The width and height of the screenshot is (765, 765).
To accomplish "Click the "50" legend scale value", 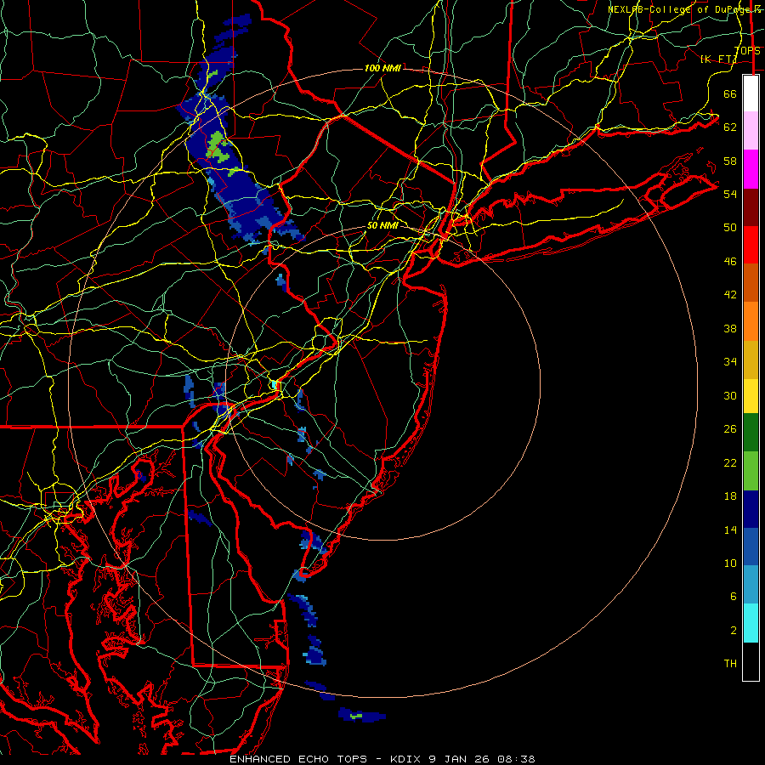I will [x=730, y=227].
